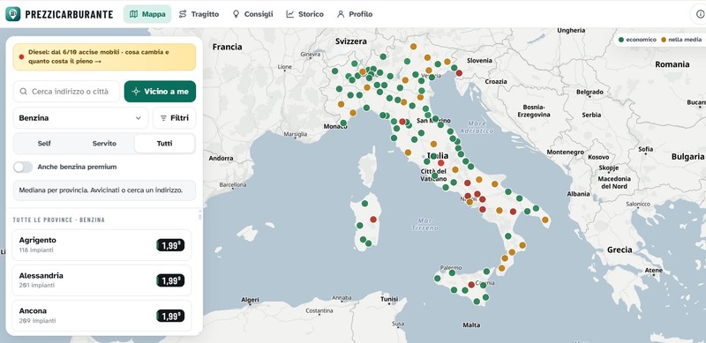Click the red marker in central Sicily
This screenshot has height=343, width=706.
(471, 285)
